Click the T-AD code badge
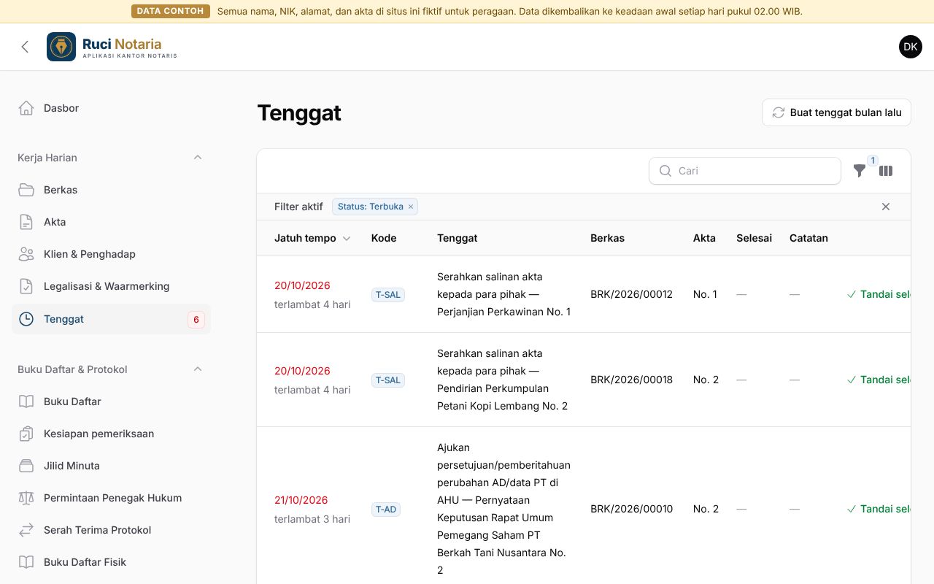 (386, 510)
